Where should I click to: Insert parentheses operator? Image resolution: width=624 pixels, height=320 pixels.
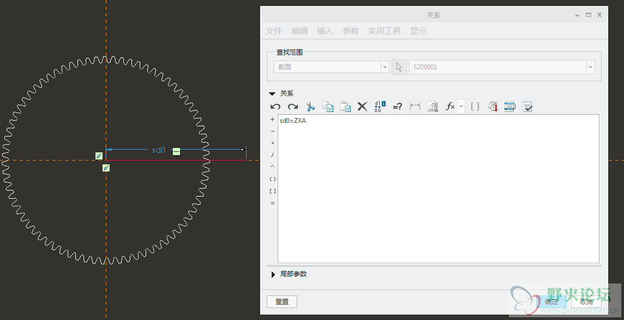pyautogui.click(x=273, y=179)
